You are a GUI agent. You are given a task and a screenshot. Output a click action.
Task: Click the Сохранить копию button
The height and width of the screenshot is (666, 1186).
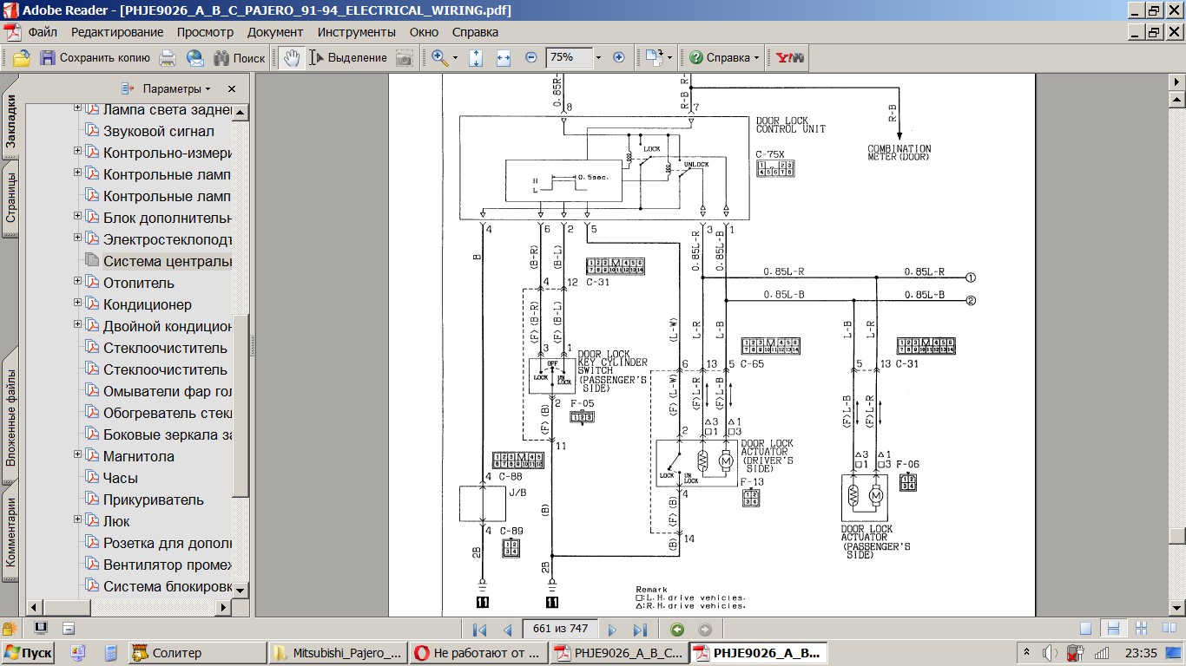(95, 58)
